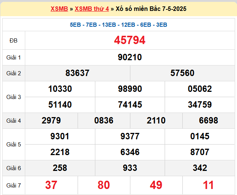Click the Giải 4 number 0836
Screen dimensions: 237x195
(104, 120)
